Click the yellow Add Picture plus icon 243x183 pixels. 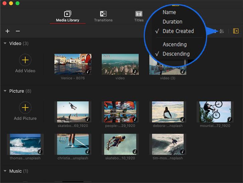pos(25,108)
